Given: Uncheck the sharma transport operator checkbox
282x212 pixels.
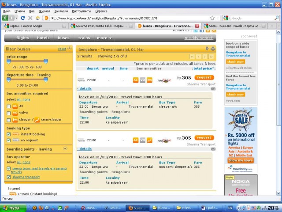Looking at the screenshot, I should (x=9, y=177).
